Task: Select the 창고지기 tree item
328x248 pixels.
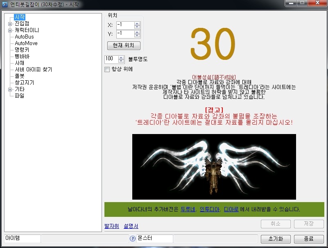Action: coord(24,82)
